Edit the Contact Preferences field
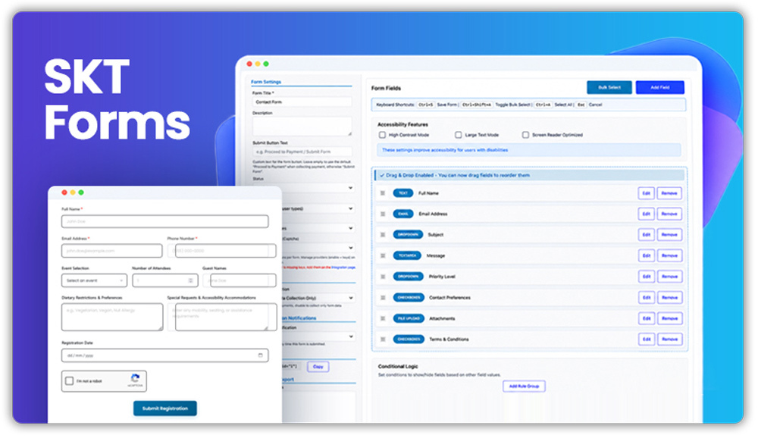 point(647,298)
